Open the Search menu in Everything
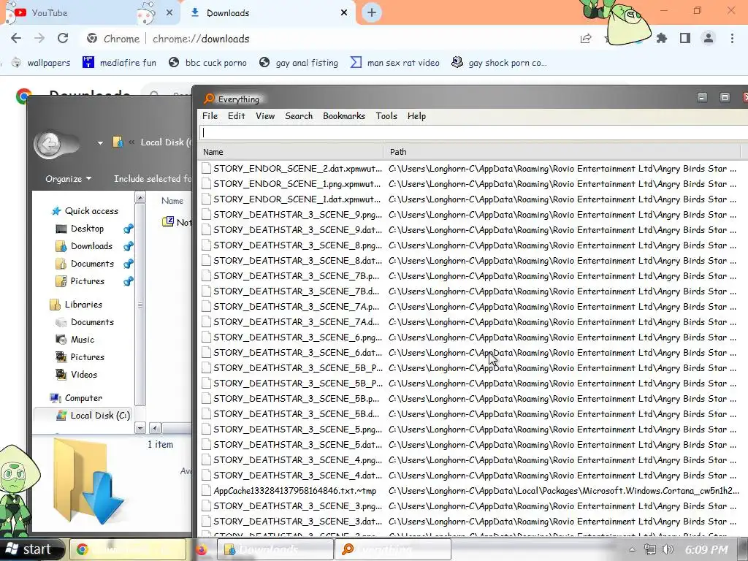This screenshot has height=561, width=748. click(299, 116)
